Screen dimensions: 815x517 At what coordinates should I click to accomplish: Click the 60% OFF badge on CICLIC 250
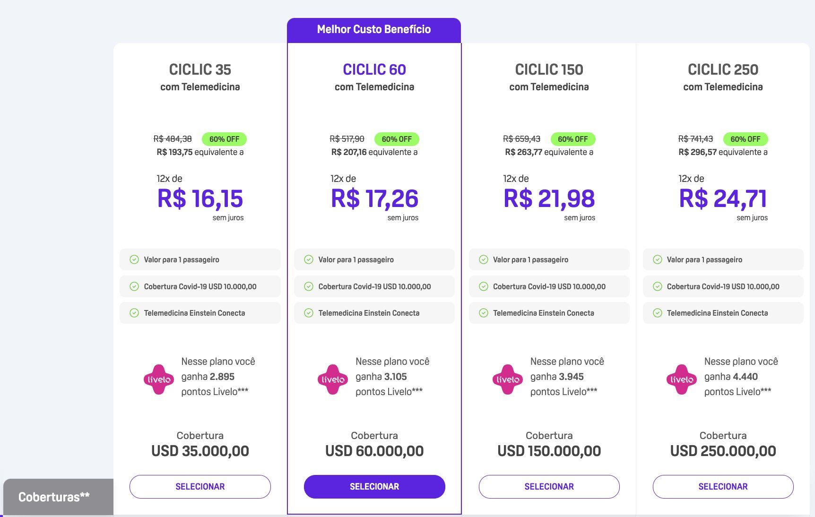746,139
